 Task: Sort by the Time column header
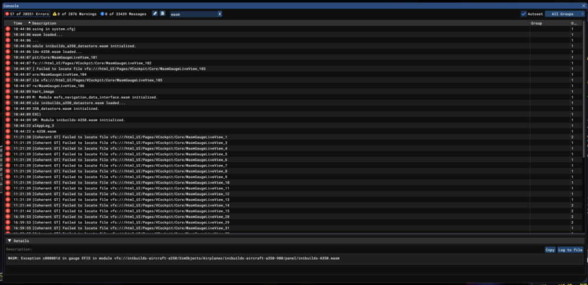[x=18, y=23]
